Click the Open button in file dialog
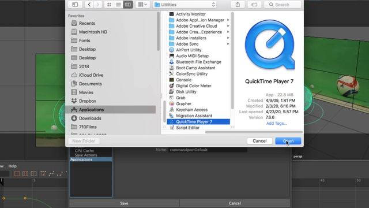 [288, 141]
